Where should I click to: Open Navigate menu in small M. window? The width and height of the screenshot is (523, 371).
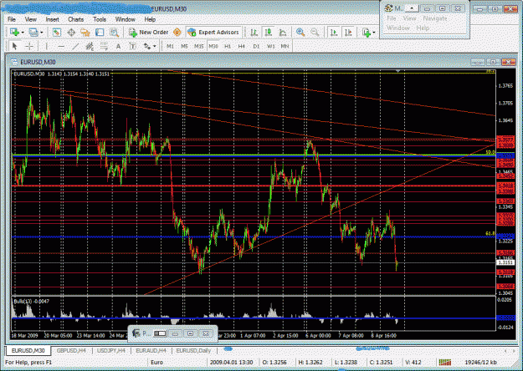coord(435,18)
